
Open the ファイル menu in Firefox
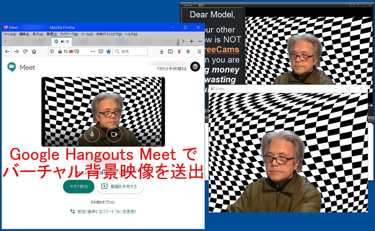pos(10,34)
